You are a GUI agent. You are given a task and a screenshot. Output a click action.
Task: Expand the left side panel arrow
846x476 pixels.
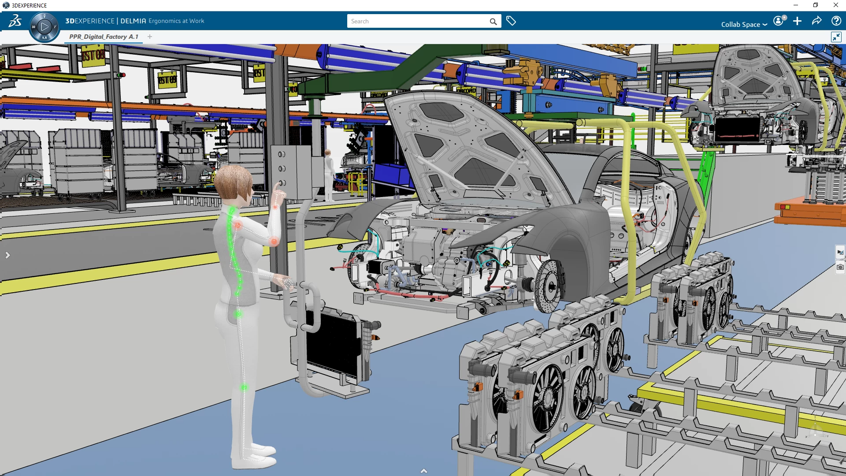(x=7, y=255)
